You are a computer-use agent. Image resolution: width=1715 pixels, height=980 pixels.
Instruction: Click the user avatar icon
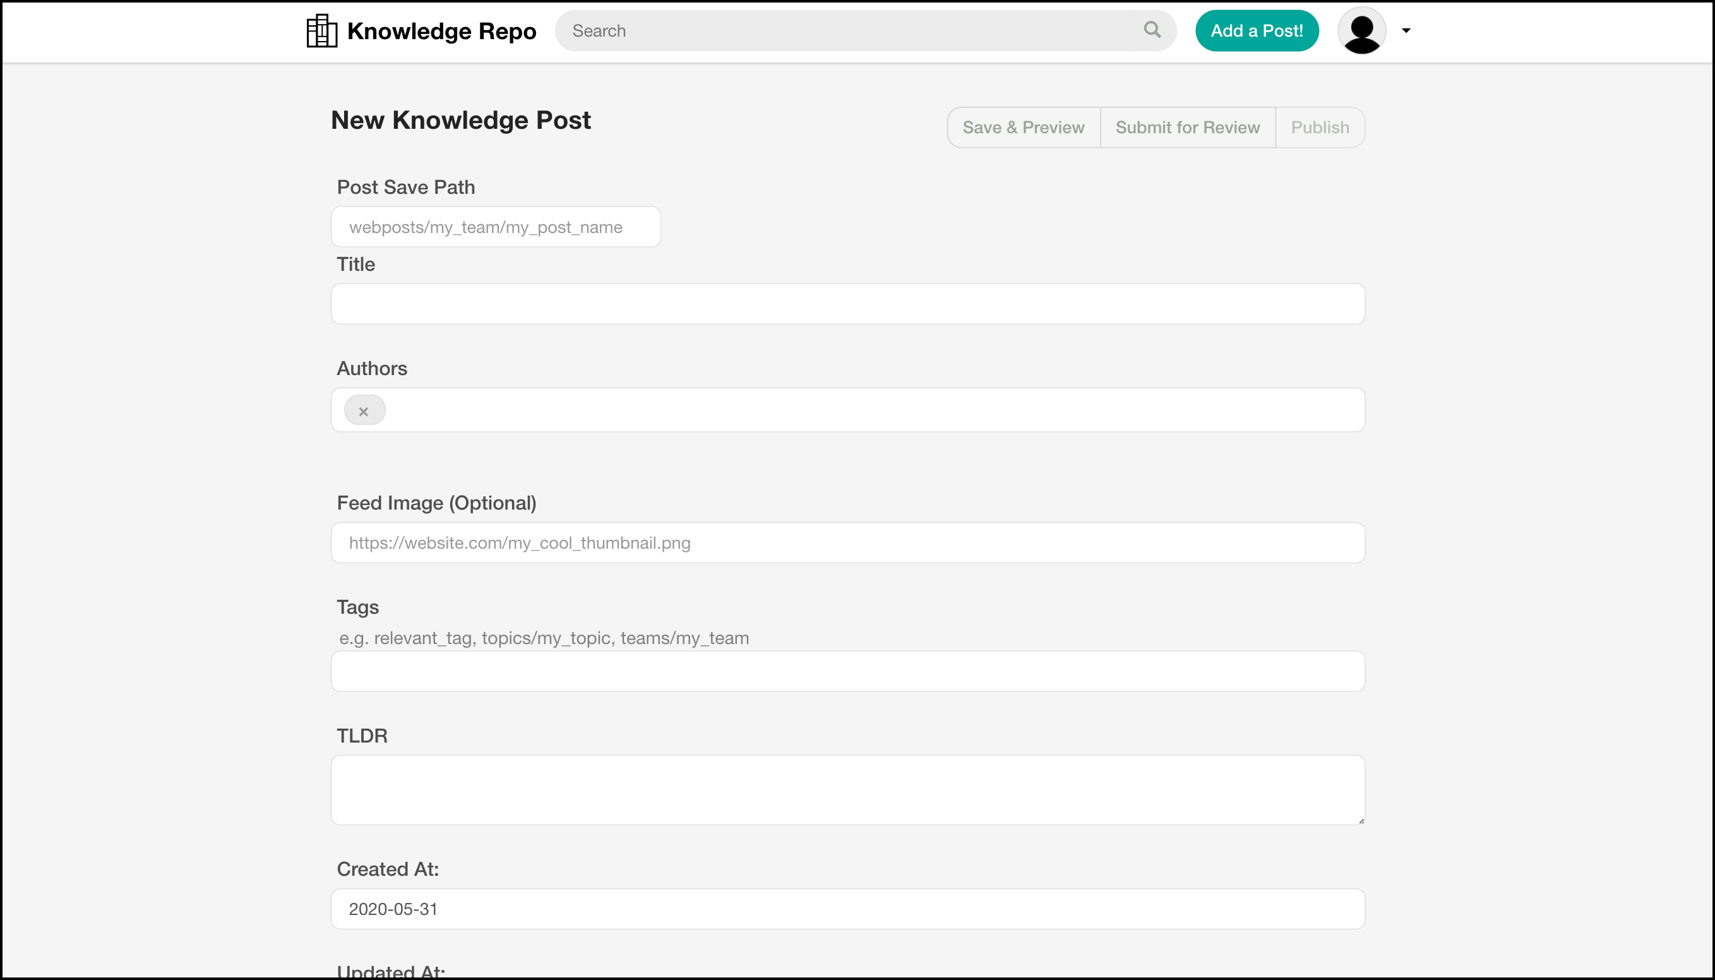pos(1361,31)
